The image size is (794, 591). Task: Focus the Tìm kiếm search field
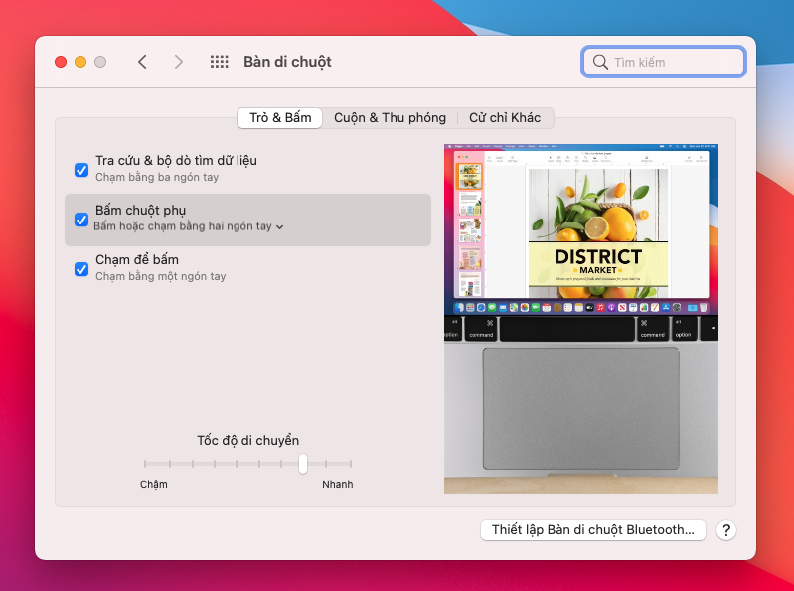[x=664, y=62]
